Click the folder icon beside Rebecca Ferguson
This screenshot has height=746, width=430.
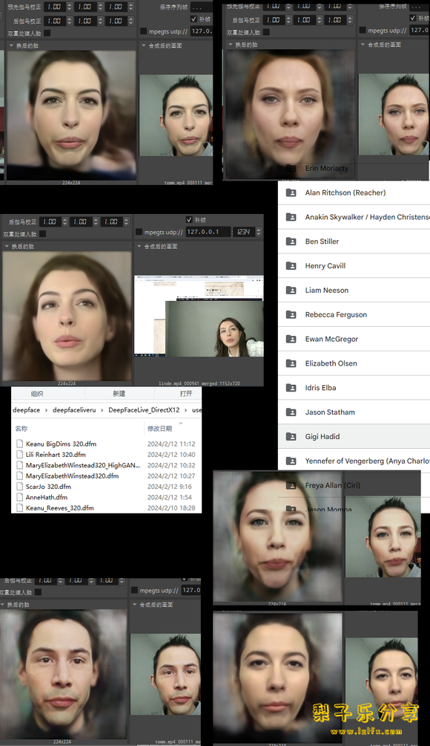coord(291,314)
